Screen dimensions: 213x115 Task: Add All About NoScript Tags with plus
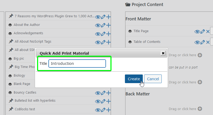[108, 42]
